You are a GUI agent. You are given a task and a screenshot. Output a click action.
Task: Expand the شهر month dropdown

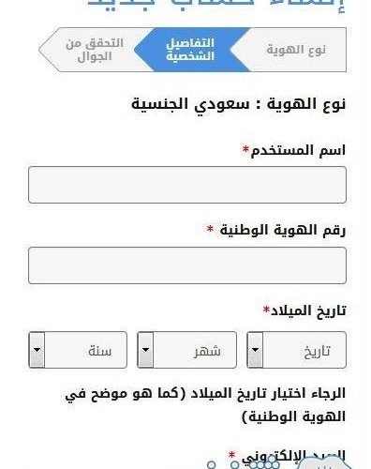click(186, 350)
